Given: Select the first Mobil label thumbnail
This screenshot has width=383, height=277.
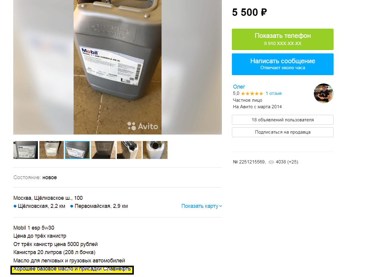Looking at the screenshot, I should pyautogui.click(x=26, y=150).
